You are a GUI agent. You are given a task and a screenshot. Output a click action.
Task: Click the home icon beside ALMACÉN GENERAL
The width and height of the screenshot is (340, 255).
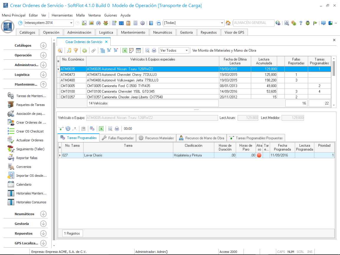click(228, 23)
